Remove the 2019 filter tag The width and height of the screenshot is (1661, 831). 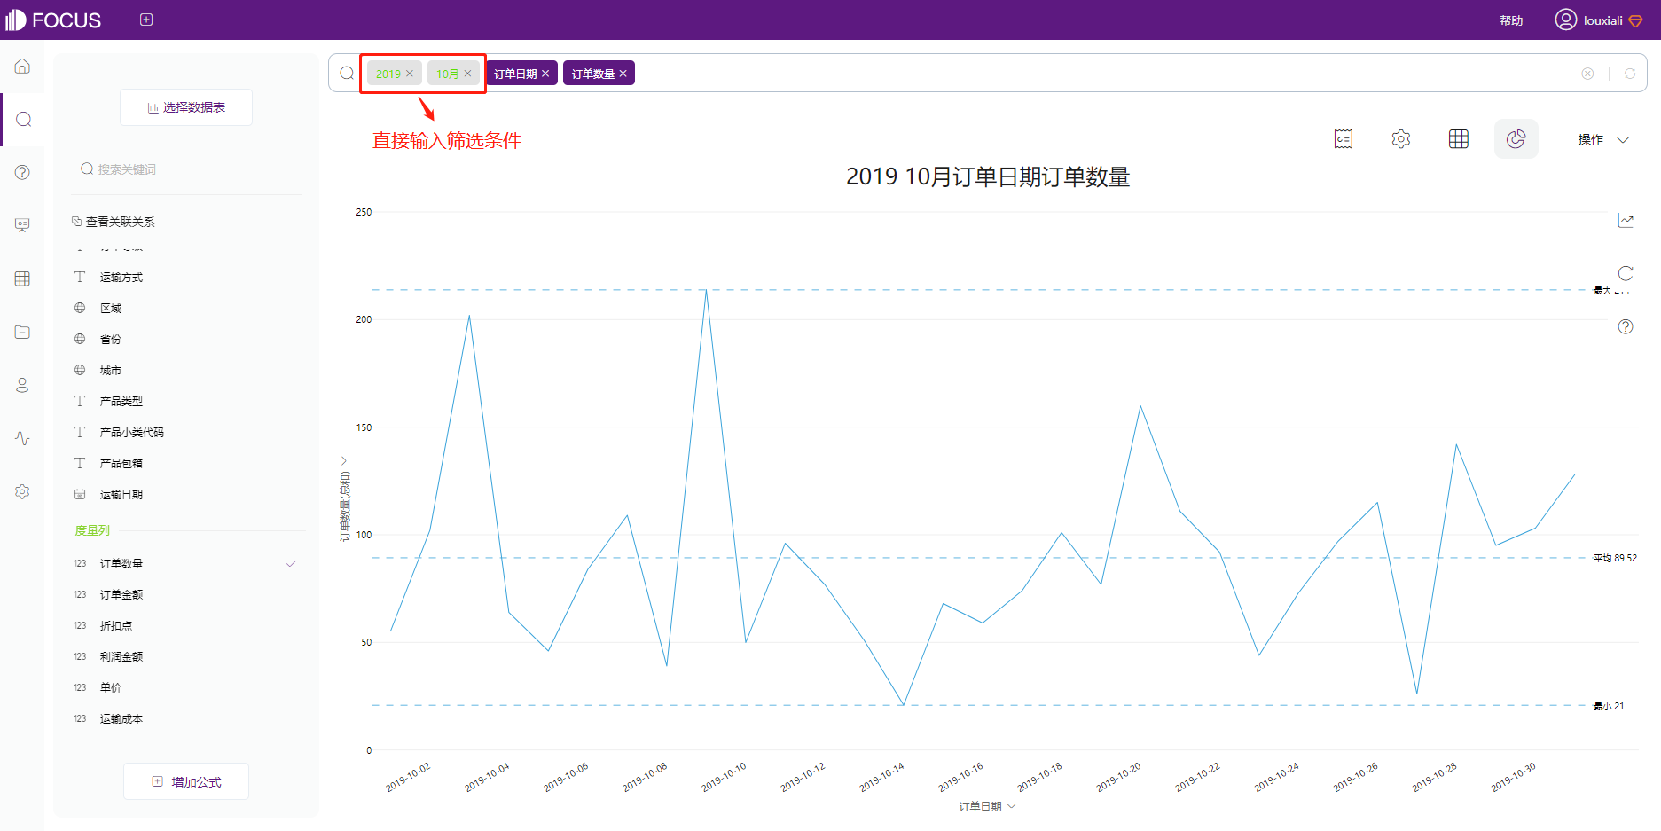click(x=411, y=74)
